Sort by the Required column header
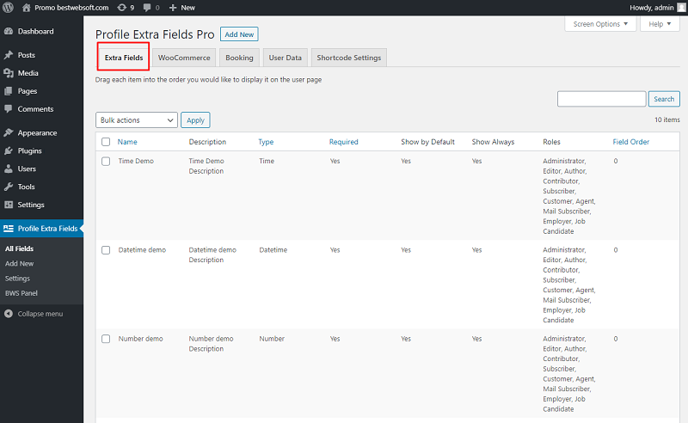Image resolution: width=688 pixels, height=423 pixels. (343, 142)
